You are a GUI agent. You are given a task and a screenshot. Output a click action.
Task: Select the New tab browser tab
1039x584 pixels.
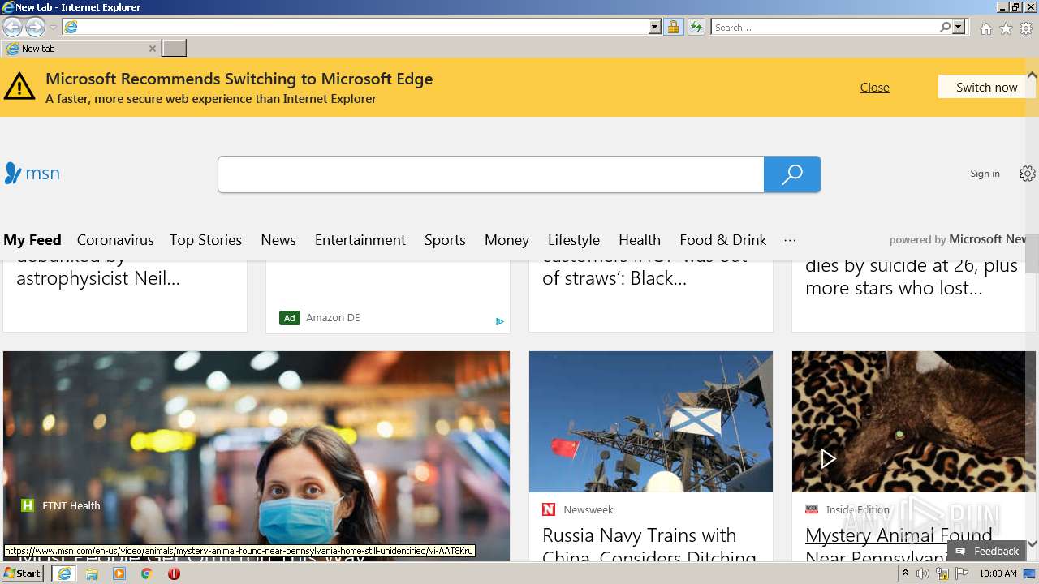pyautogui.click(x=80, y=49)
